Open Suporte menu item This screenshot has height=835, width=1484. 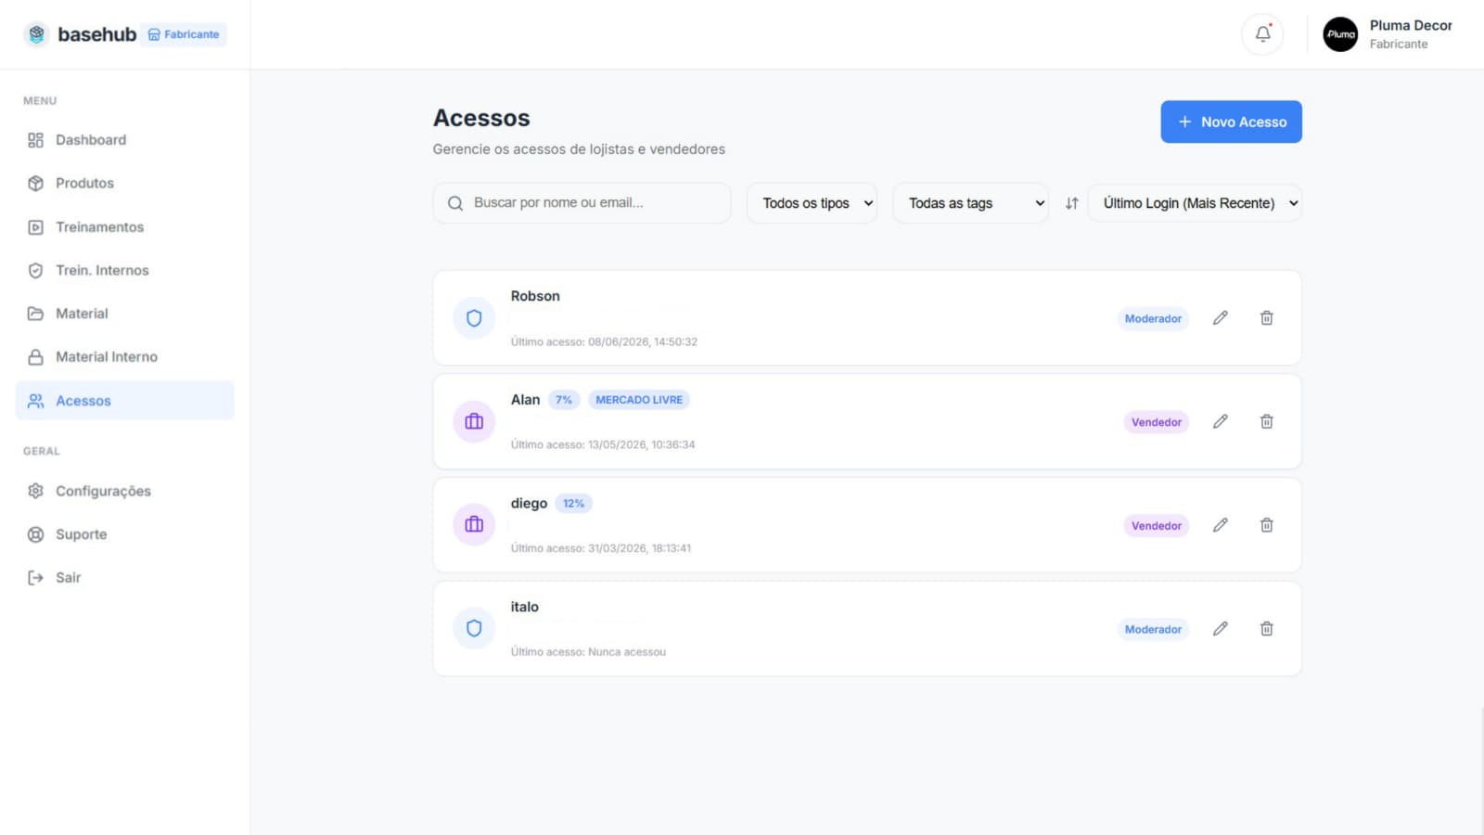(x=124, y=534)
